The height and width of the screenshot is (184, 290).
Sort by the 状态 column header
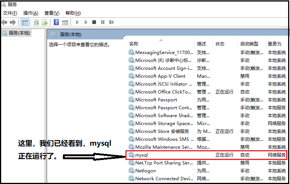point(220,44)
